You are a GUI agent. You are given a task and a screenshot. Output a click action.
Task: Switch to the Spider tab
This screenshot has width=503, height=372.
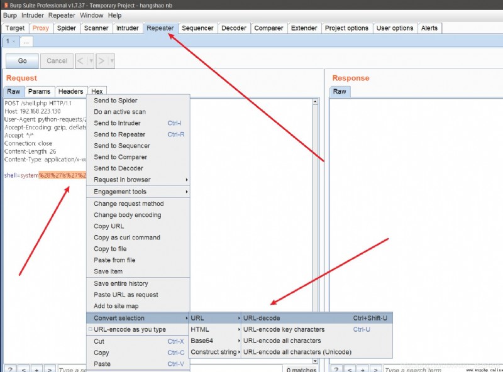(x=67, y=28)
